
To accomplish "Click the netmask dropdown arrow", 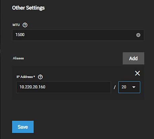I will click(x=134, y=87).
